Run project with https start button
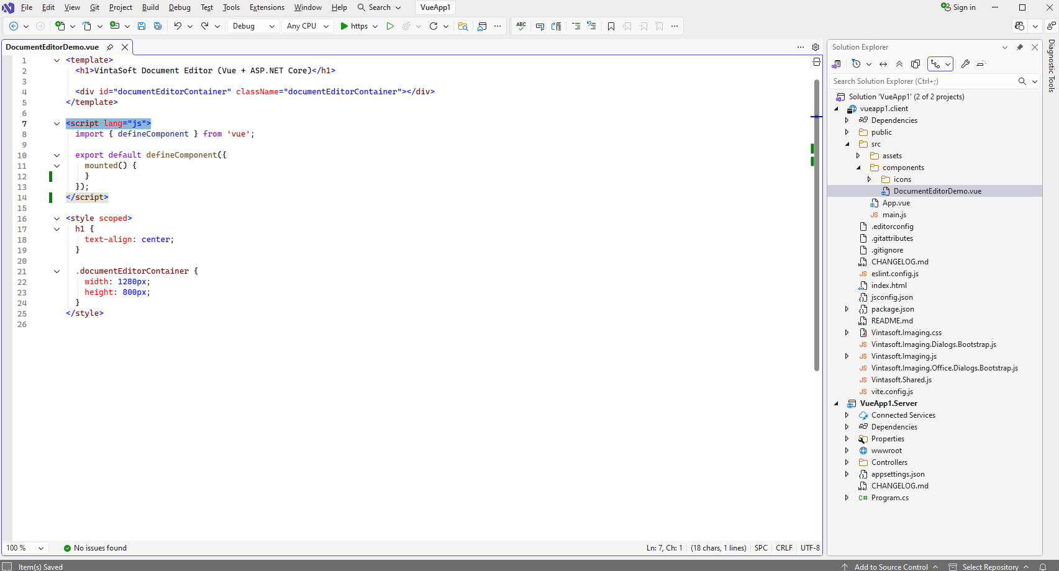This screenshot has width=1059, height=571. (354, 26)
